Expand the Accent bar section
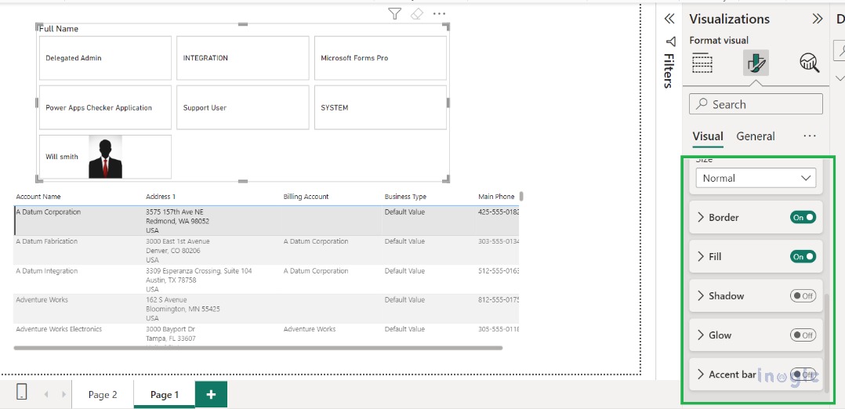Image resolution: width=845 pixels, height=409 pixels. coord(701,375)
